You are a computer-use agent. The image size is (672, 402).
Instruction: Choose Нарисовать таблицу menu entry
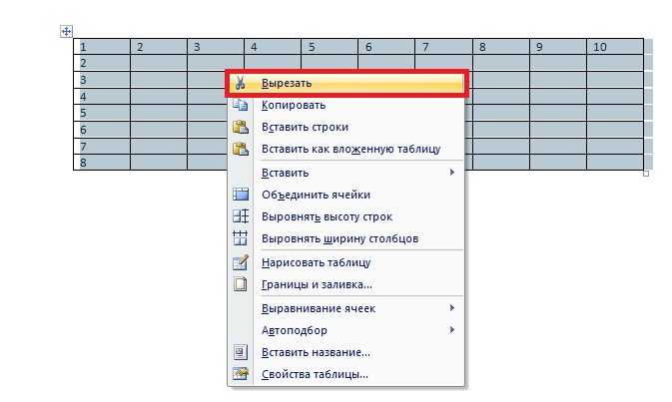(x=346, y=262)
